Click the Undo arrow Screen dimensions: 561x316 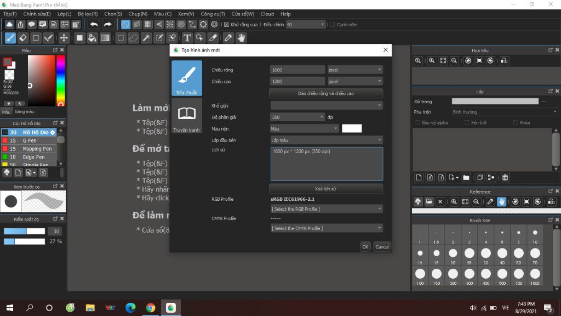coord(94,24)
